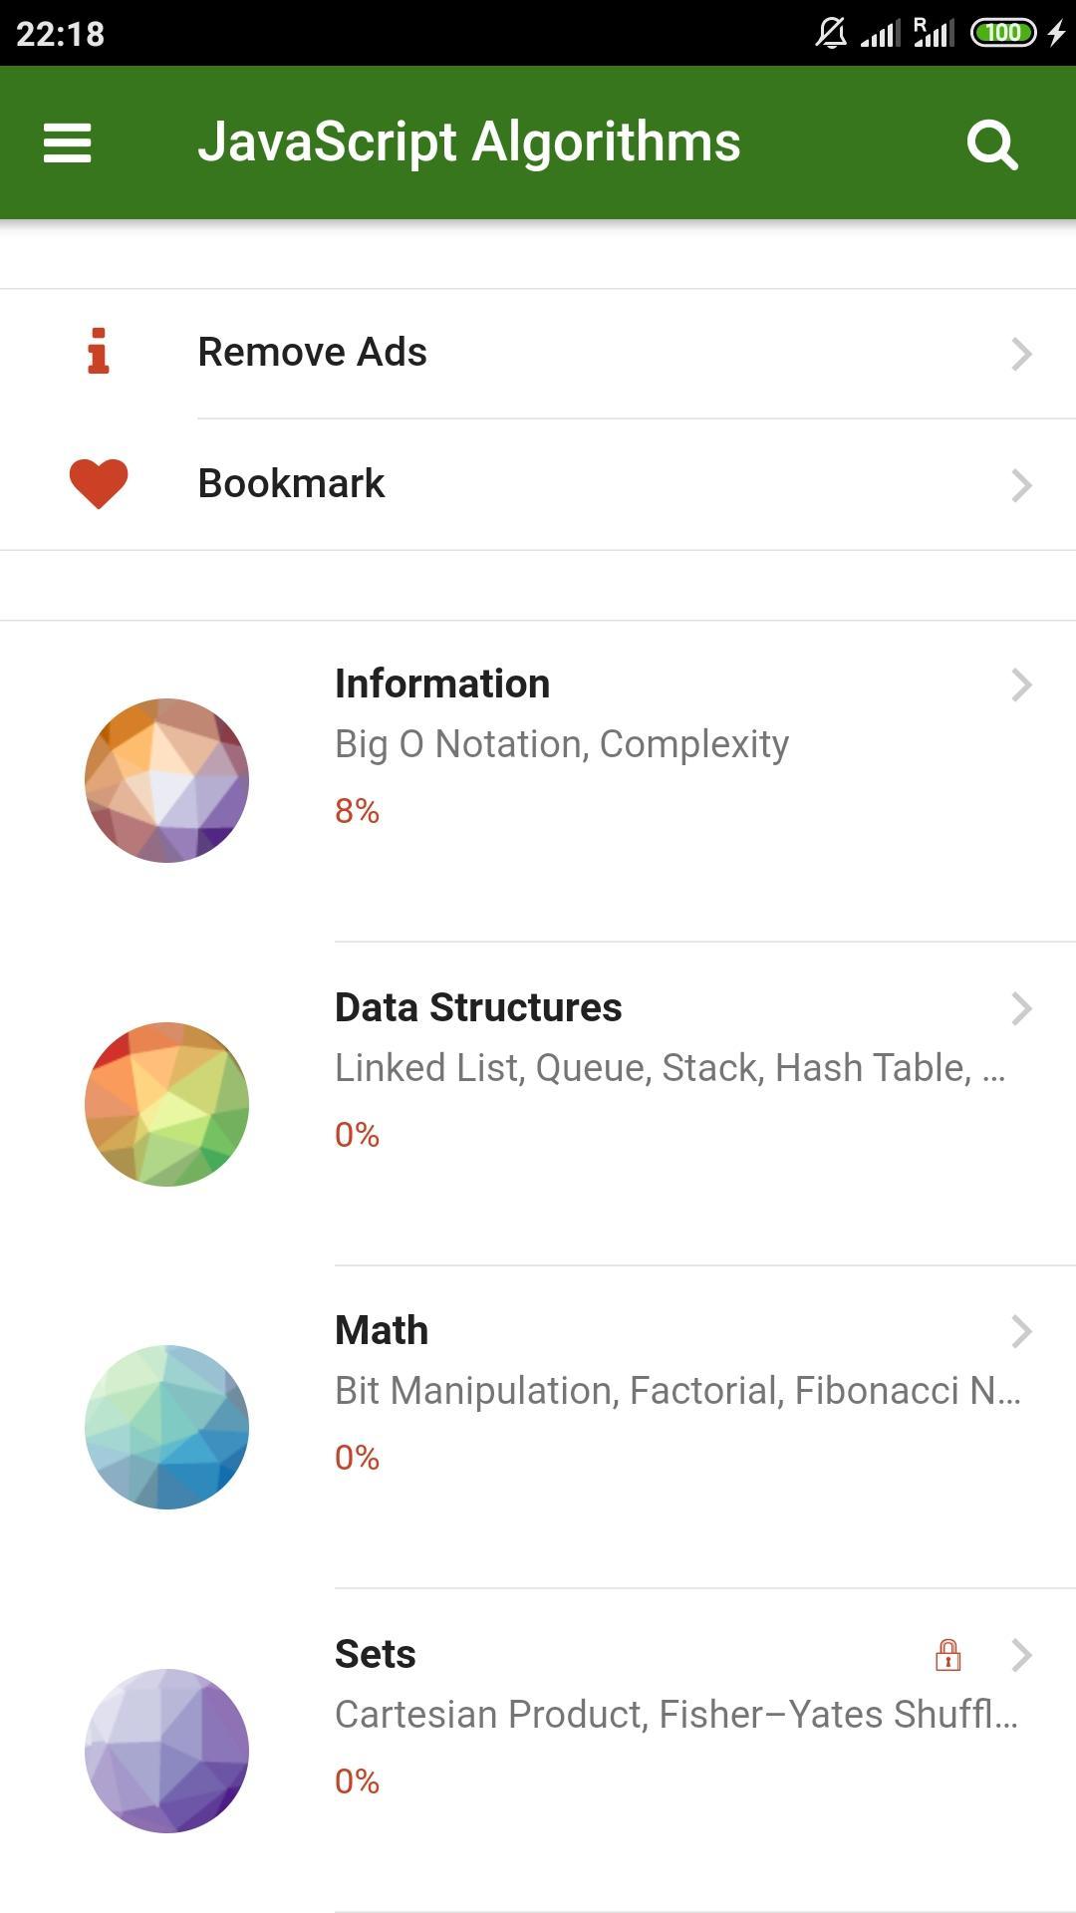Tap the battery indicator in status bar
The image size is (1076, 1913).
[1003, 33]
